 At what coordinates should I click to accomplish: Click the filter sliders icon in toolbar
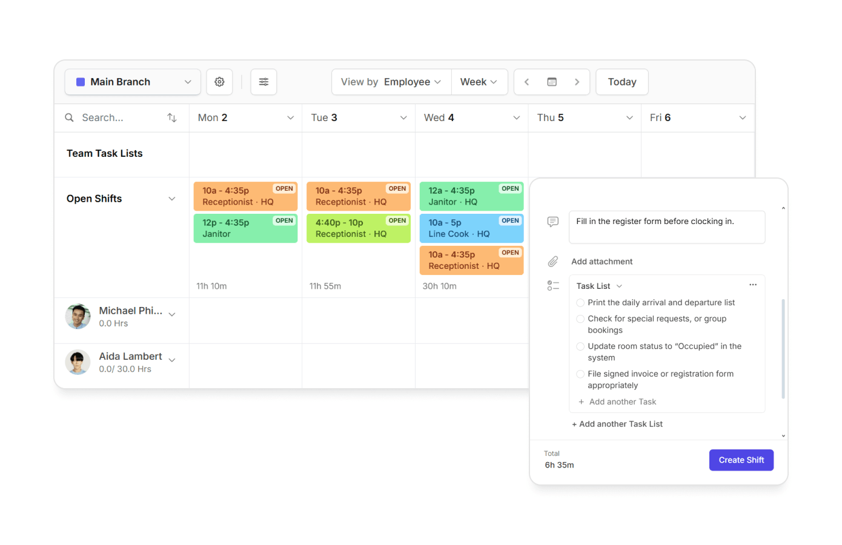[264, 82]
